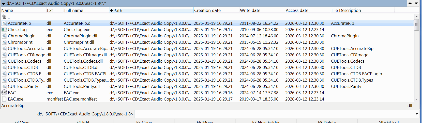Select the Chromaprint.dll file row
The height and width of the screenshot is (123, 422).
(79, 42)
